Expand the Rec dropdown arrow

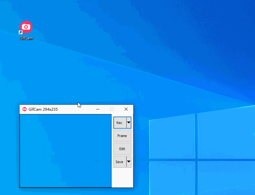tap(129, 123)
